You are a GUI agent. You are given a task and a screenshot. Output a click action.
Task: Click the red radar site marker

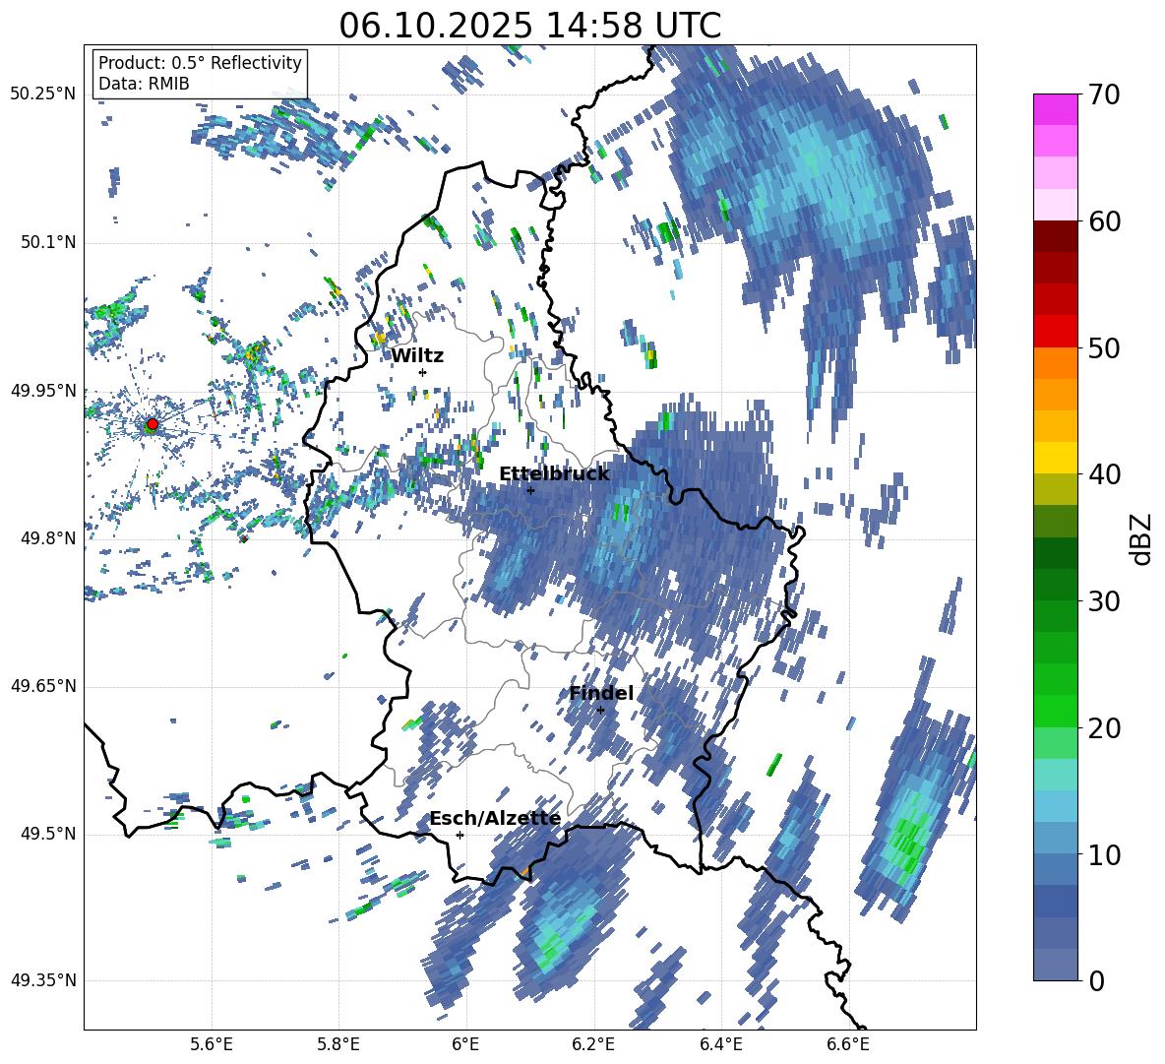coord(153,424)
